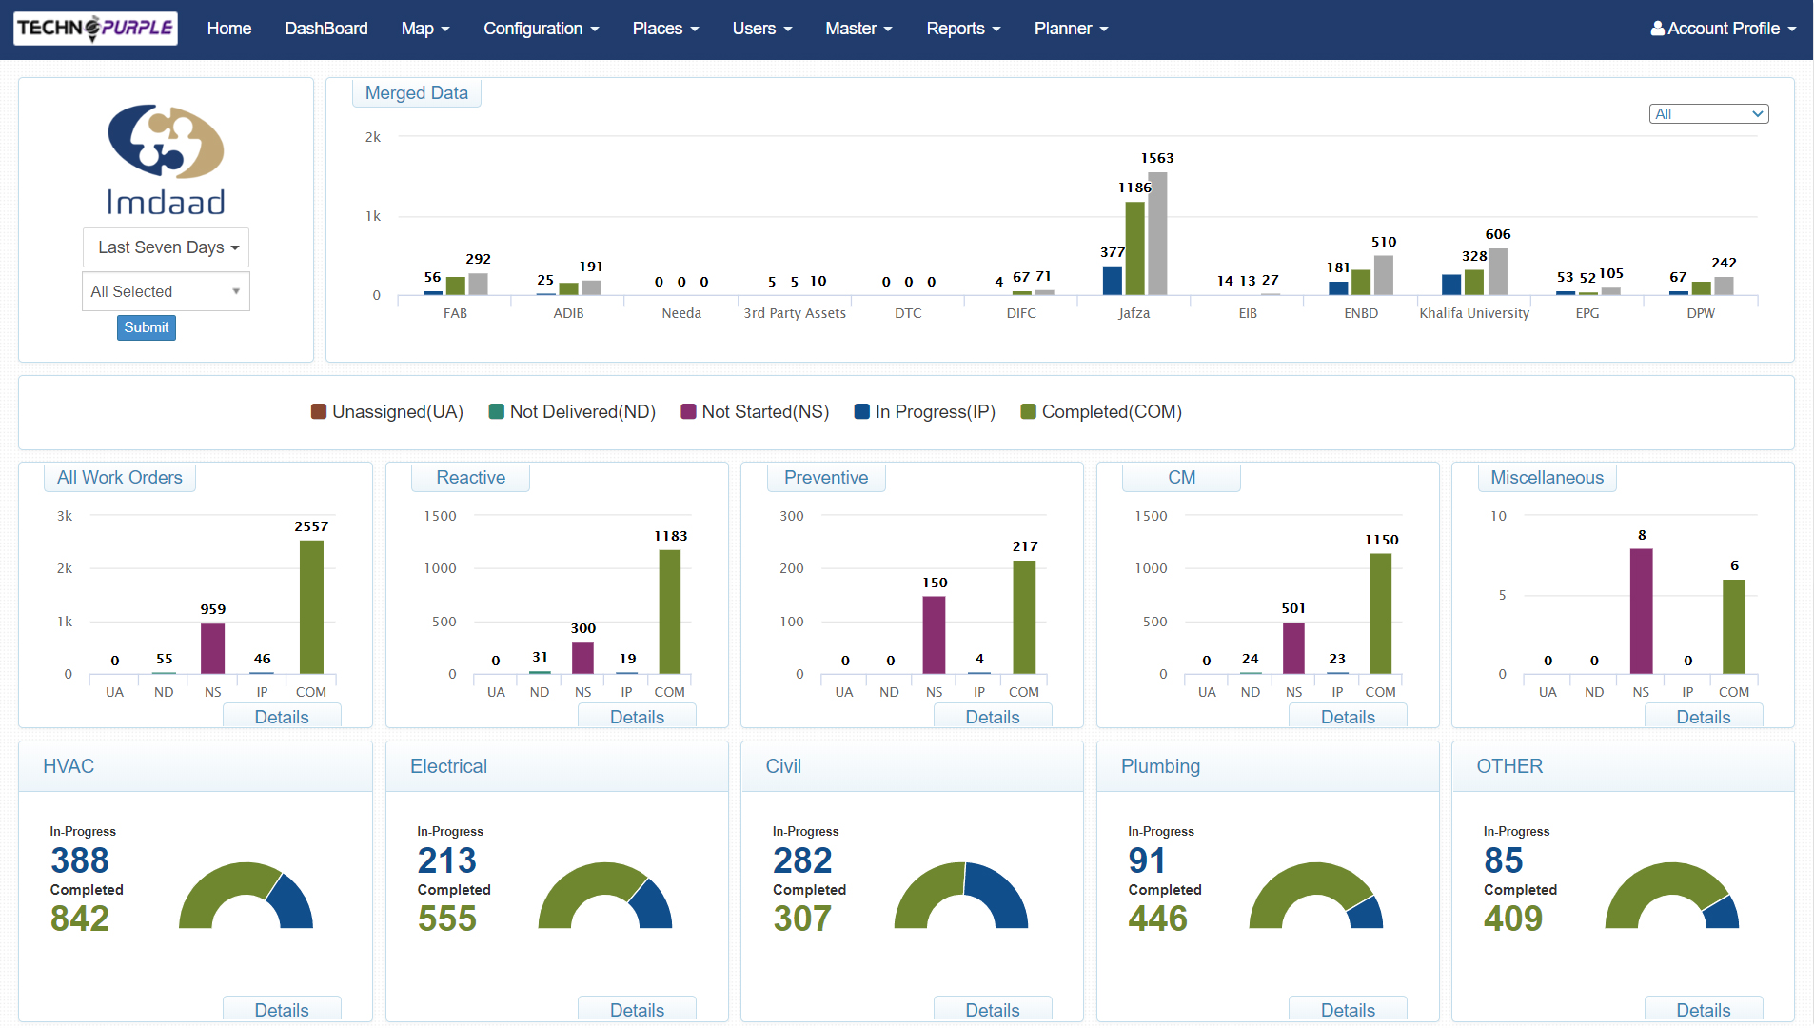Click the HVAC donut gauge

(x=246, y=897)
